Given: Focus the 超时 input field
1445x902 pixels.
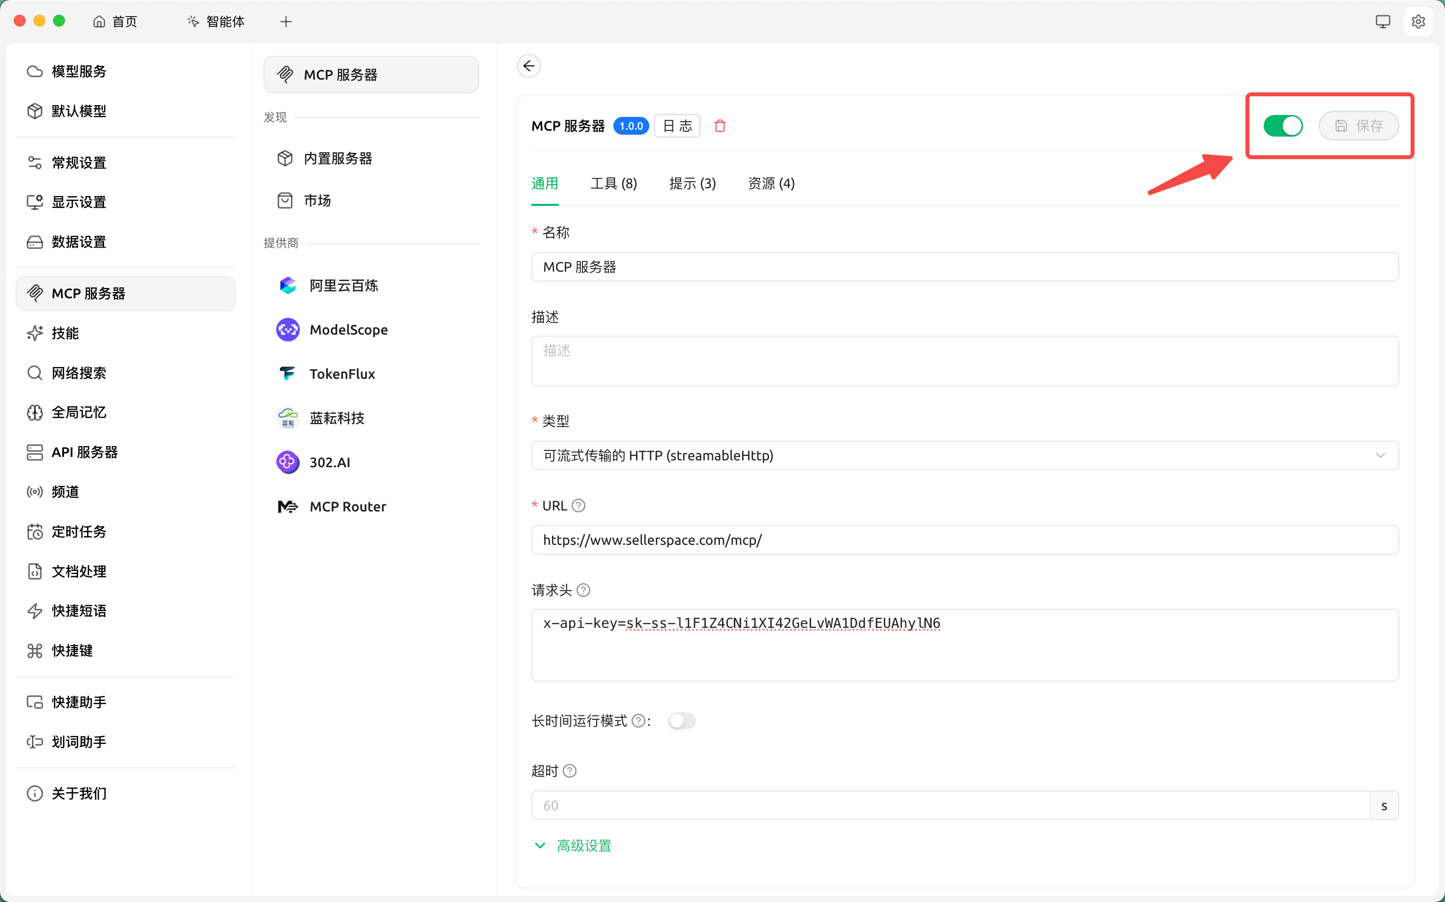Looking at the screenshot, I should pyautogui.click(x=950, y=805).
